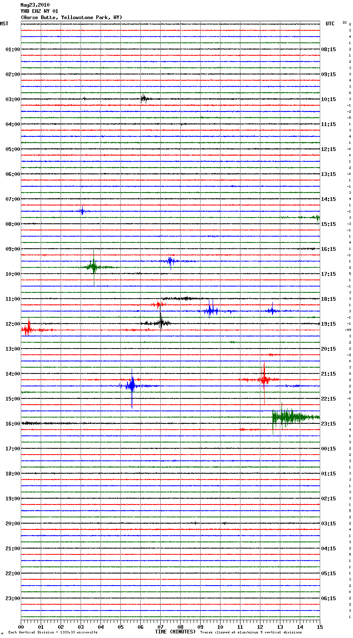Select the 21:00 MST time label
The height and width of the screenshot is (638, 353).
pyautogui.click(x=13, y=549)
